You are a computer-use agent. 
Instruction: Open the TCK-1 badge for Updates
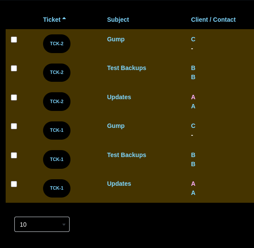[x=57, y=188]
